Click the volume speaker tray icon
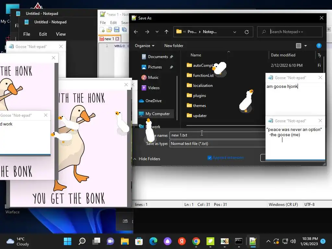The width and height of the screenshot is (332, 249). point(293,241)
